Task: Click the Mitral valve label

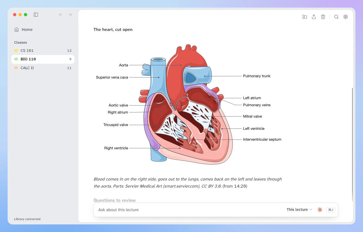Action: click(x=252, y=116)
